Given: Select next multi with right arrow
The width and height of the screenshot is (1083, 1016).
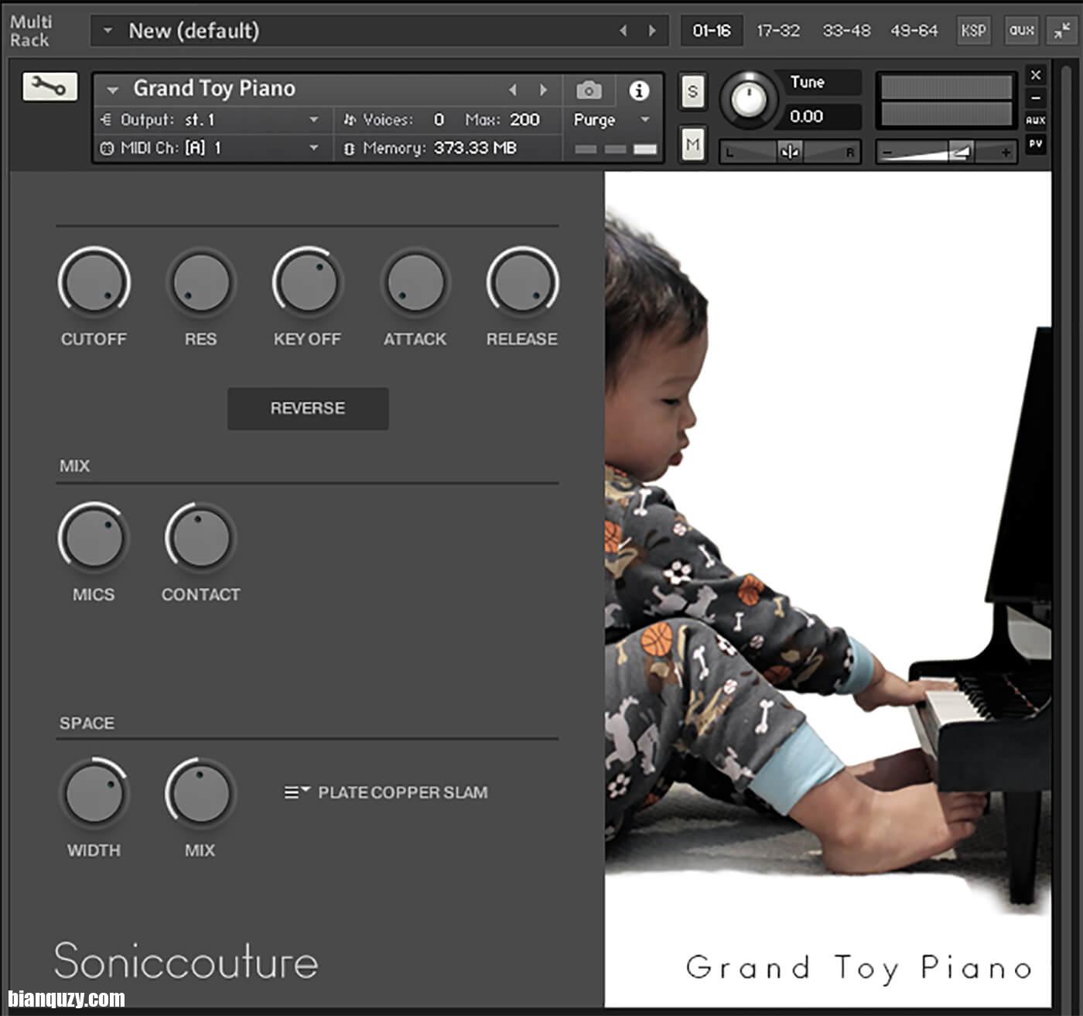Looking at the screenshot, I should 652,31.
